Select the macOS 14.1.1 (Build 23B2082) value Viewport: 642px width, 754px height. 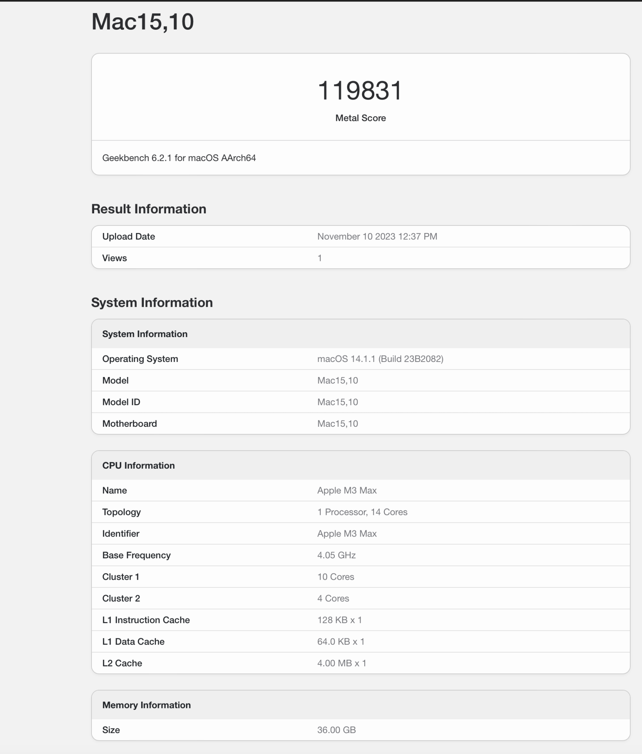tap(380, 359)
